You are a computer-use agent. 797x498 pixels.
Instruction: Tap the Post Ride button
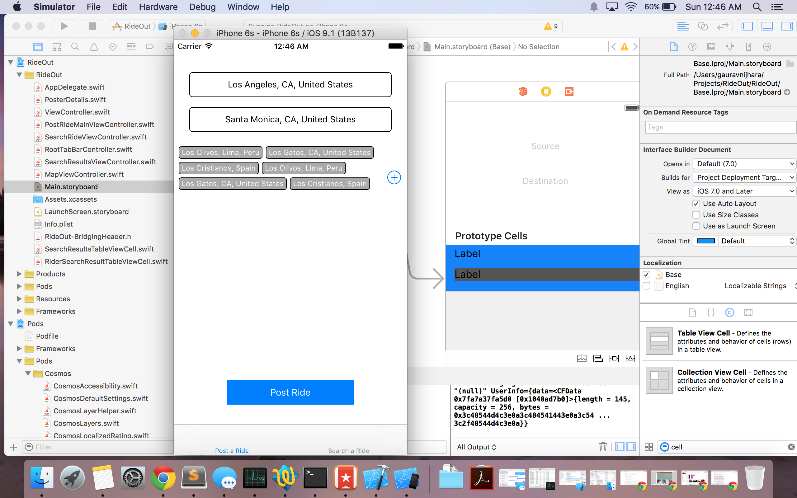(x=290, y=392)
